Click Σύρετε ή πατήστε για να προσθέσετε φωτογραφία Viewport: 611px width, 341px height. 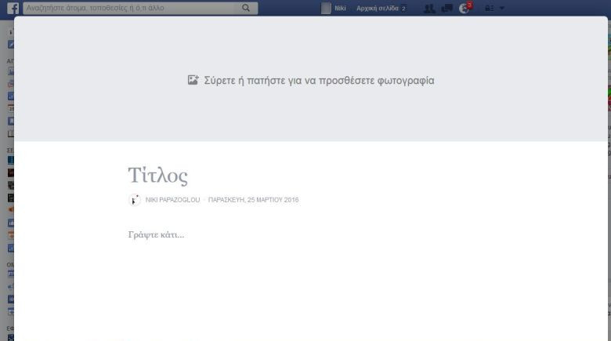click(x=319, y=81)
